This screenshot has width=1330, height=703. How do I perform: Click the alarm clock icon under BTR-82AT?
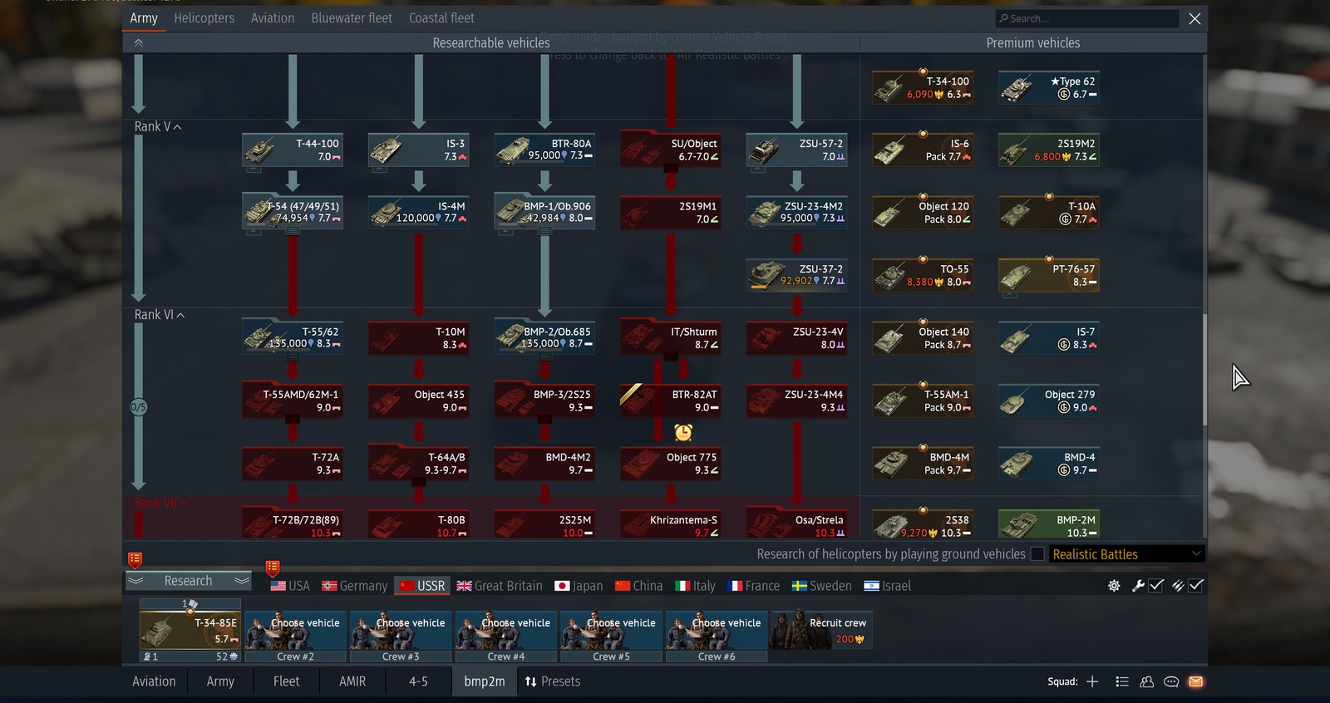point(683,432)
